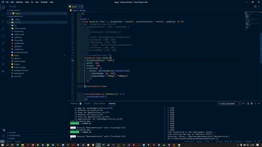The height and width of the screenshot is (147, 262).
Task: Click the remote window status bar icon
Action: tap(2, 142)
